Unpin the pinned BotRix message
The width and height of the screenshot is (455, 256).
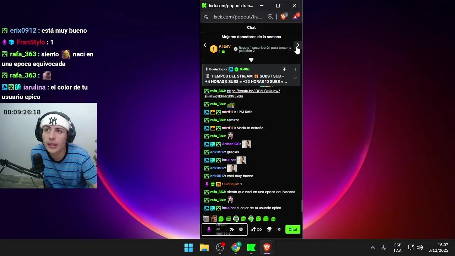(284, 69)
